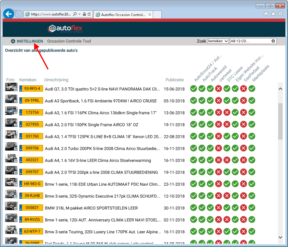This screenshot has width=288, height=247.
Task: Click the browser forward arrow button
Action: pyautogui.click(x=19, y=14)
